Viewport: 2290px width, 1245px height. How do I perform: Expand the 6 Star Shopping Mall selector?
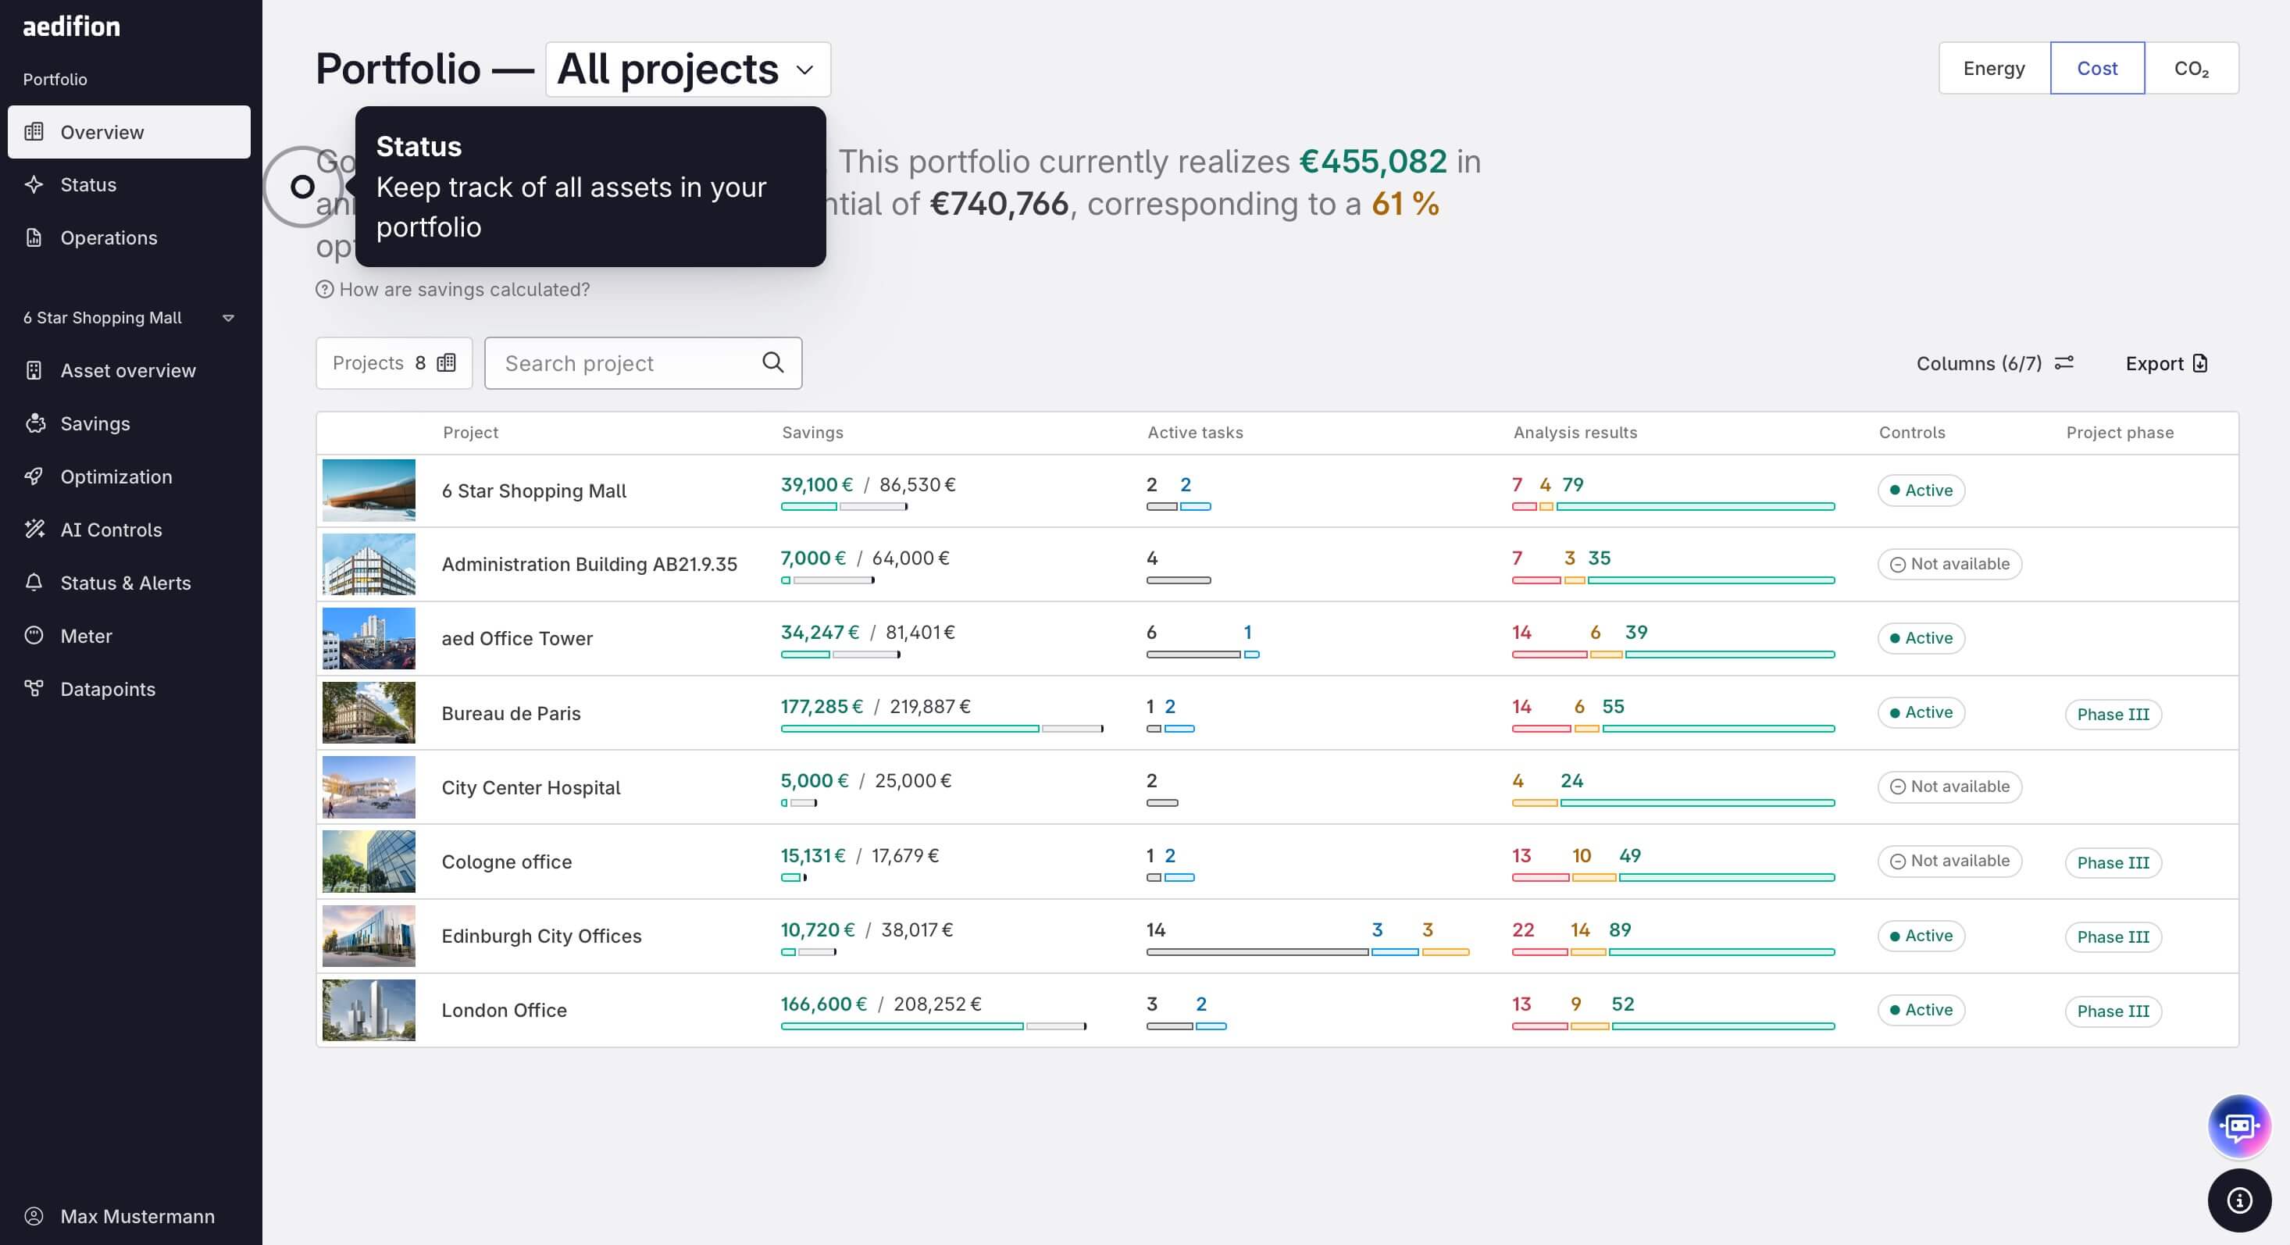click(129, 317)
